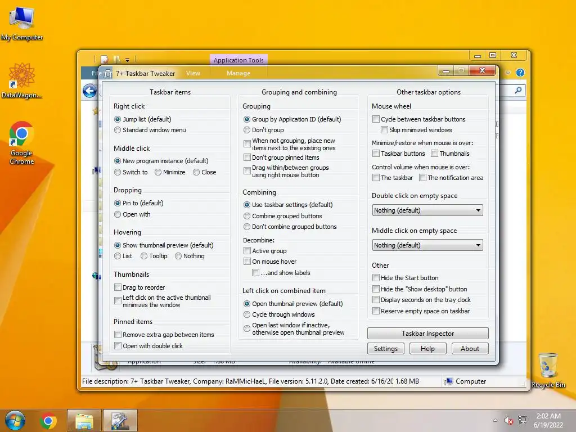Open Middle click on empty space dropdown
Viewport: 576px width, 432px height.
pyautogui.click(x=427, y=245)
